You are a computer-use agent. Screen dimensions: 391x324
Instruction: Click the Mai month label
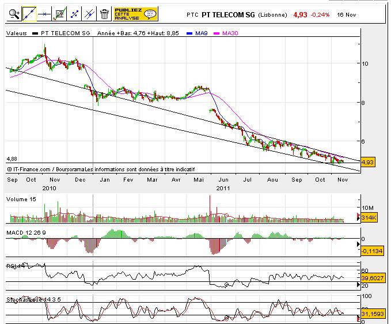point(199,180)
